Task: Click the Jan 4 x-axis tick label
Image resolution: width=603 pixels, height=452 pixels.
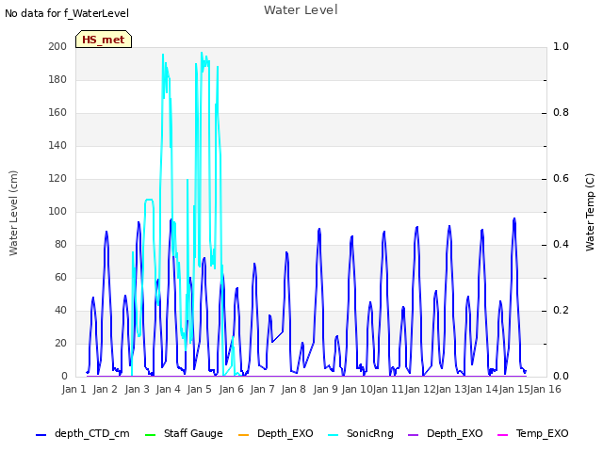Action: [168, 389]
